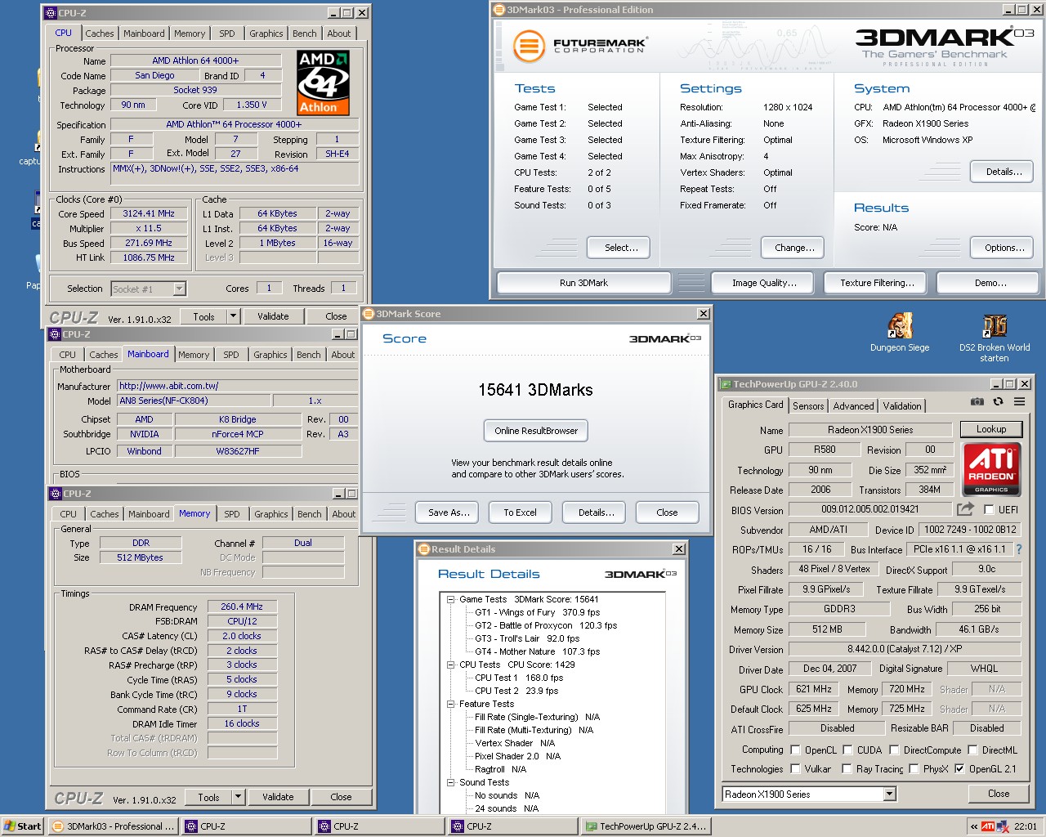Open Tools arrow in CPU-Z window showing CPU tab
This screenshot has width=1046, height=837.
pyautogui.click(x=233, y=316)
